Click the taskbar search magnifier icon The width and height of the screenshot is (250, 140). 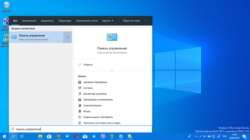(13, 136)
